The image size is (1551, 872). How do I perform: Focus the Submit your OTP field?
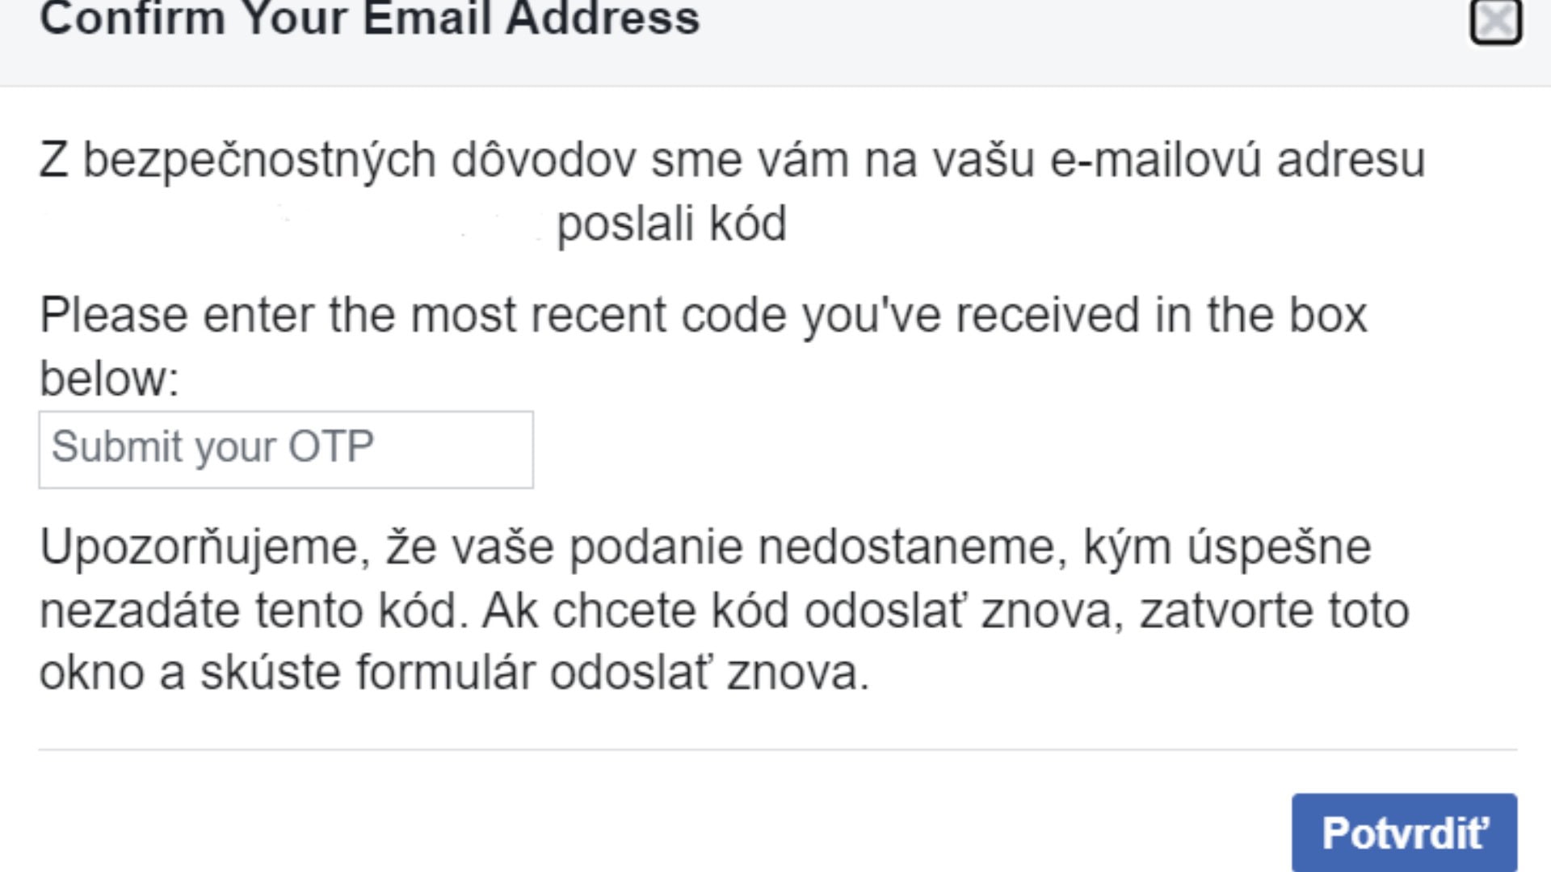pos(286,449)
